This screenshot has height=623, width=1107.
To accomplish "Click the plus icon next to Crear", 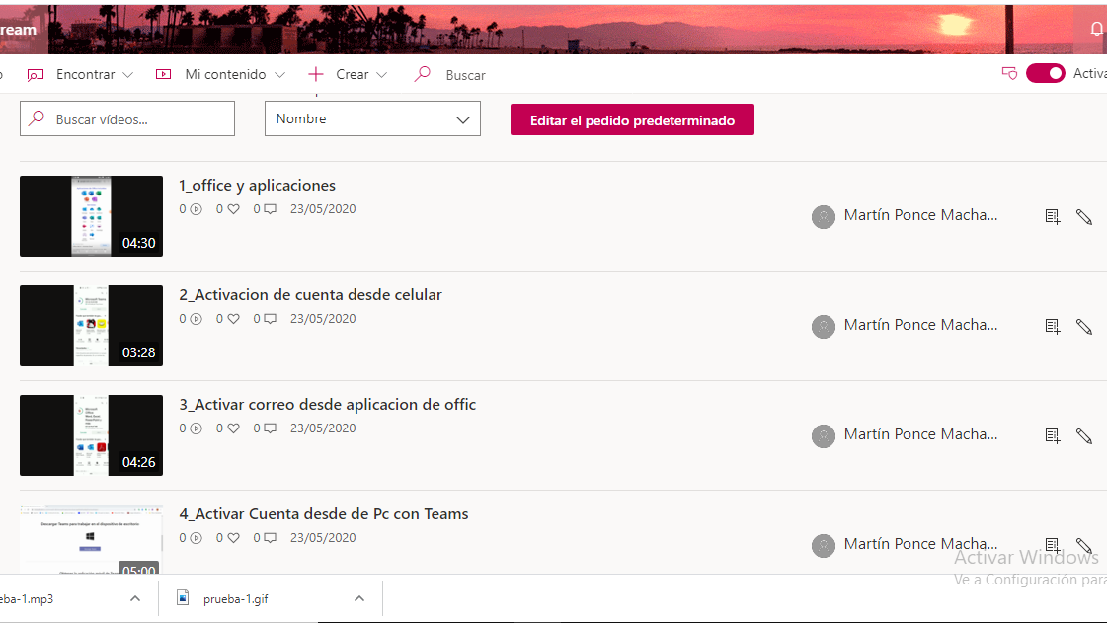I will [315, 73].
